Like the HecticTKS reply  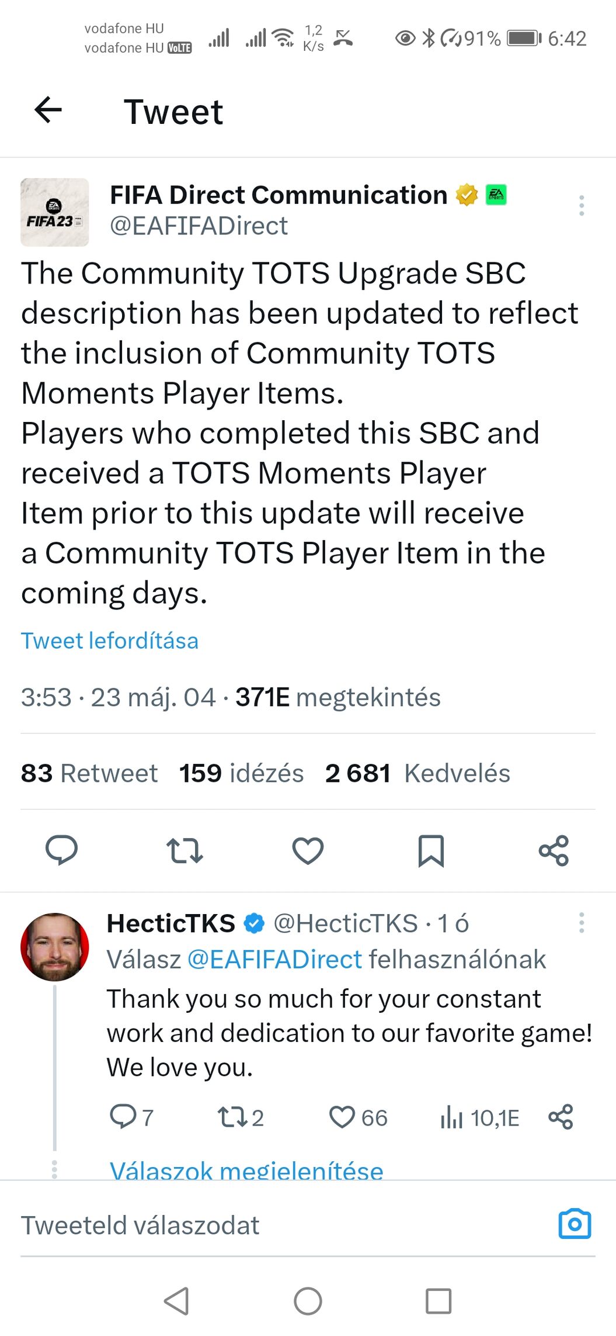342,1117
